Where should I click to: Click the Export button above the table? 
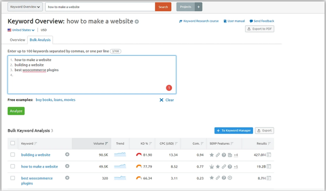point(264,130)
